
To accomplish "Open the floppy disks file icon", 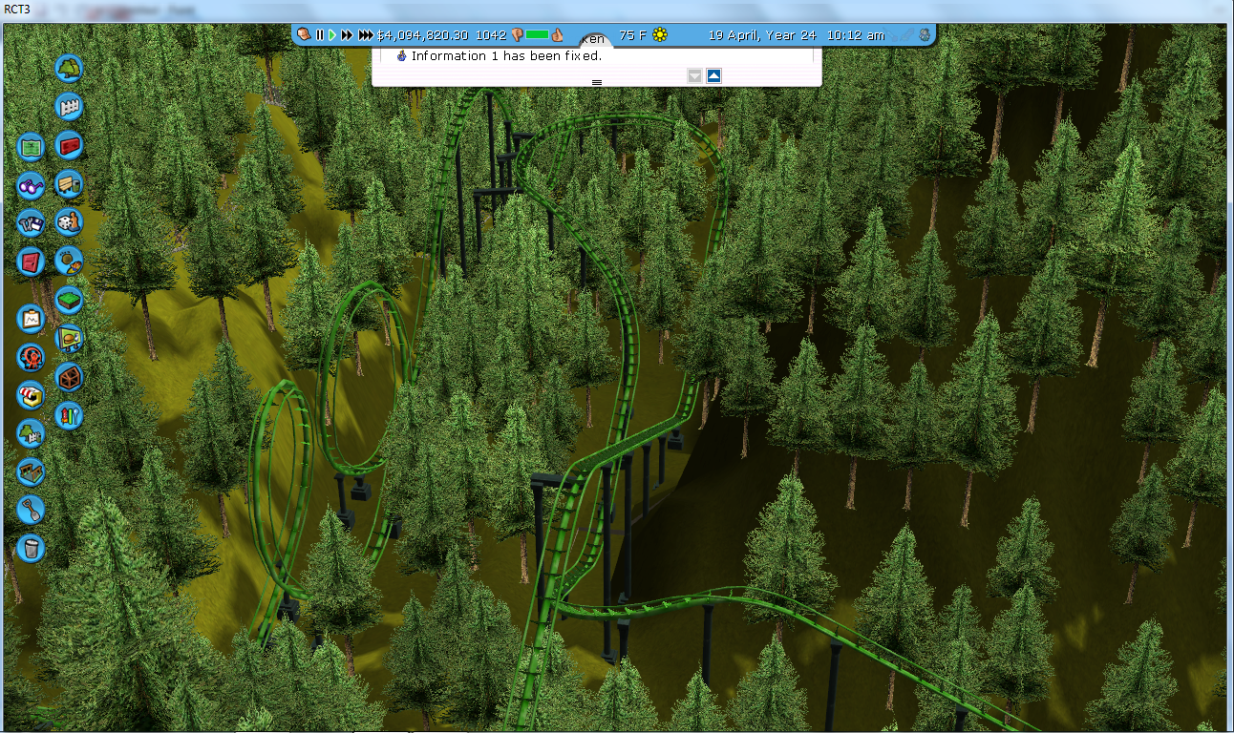I will click(x=31, y=222).
